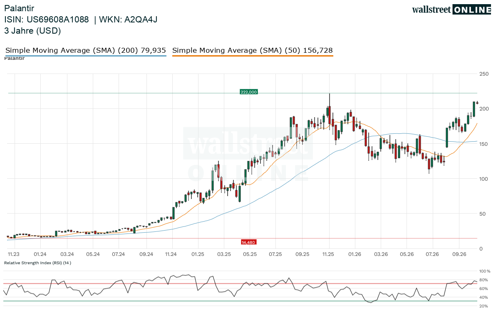Select the SMA (50) 156,728 legend entry
This screenshot has width=496, height=317.
tap(253, 50)
